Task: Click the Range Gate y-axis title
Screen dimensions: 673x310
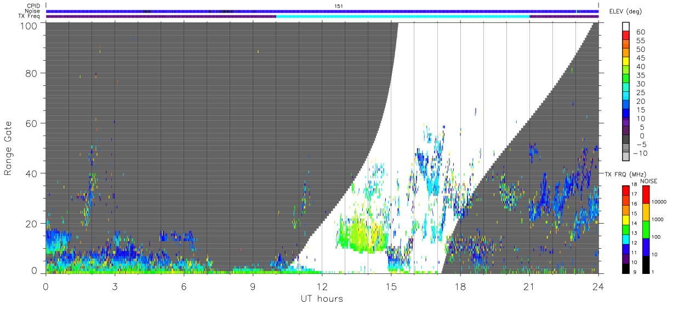Action: point(9,149)
